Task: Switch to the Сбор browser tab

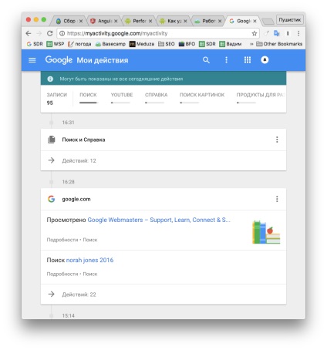Action: 69,21
